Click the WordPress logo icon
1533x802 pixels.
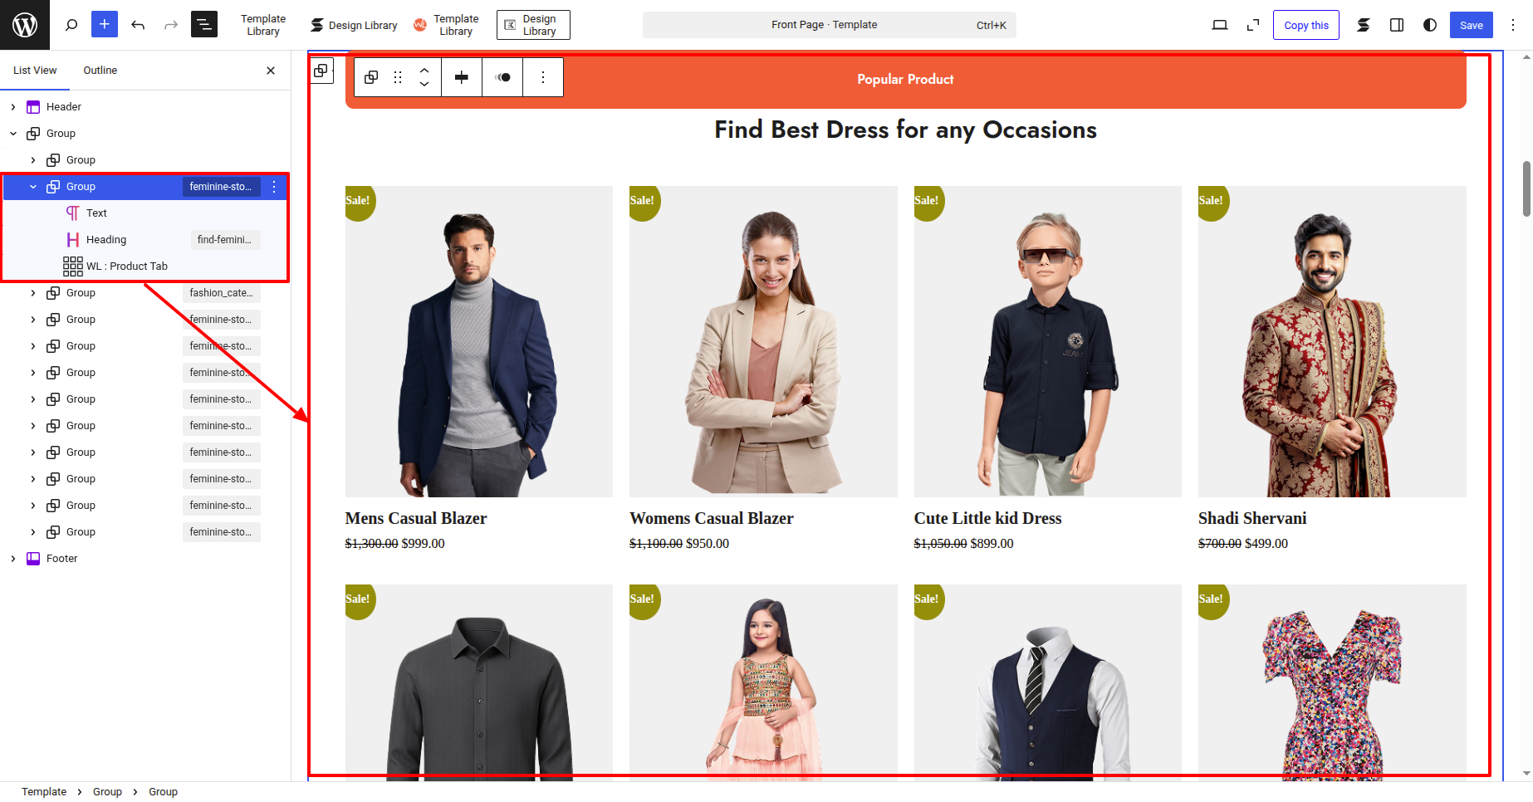coord(25,25)
